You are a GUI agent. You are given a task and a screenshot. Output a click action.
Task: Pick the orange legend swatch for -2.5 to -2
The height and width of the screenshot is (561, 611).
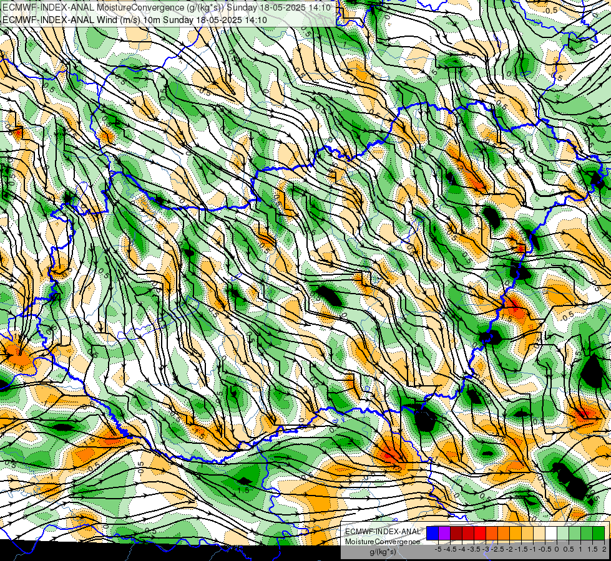tap(504, 533)
